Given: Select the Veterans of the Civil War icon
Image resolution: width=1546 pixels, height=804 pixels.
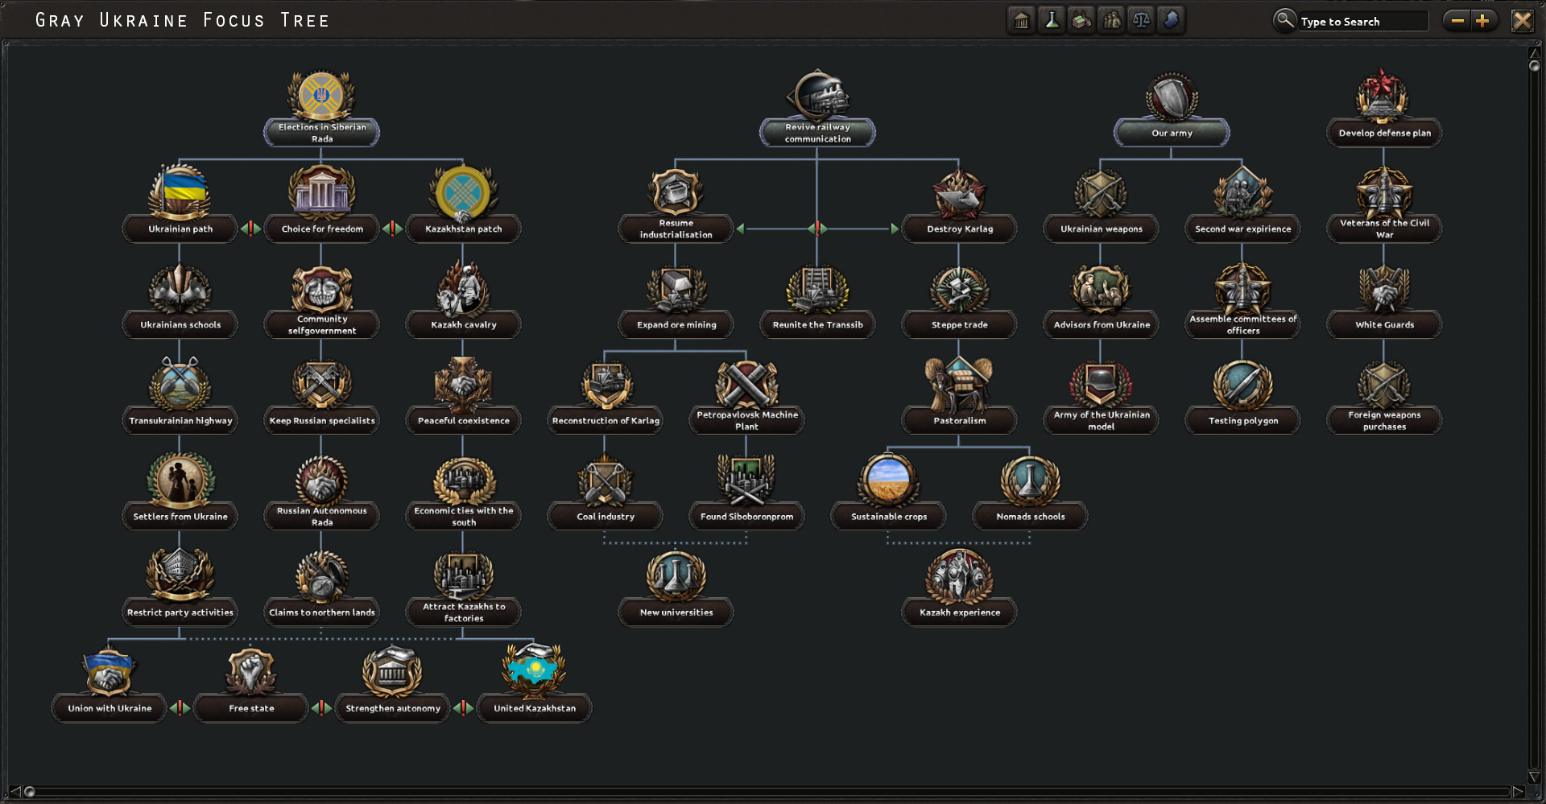Looking at the screenshot, I should 1384,192.
